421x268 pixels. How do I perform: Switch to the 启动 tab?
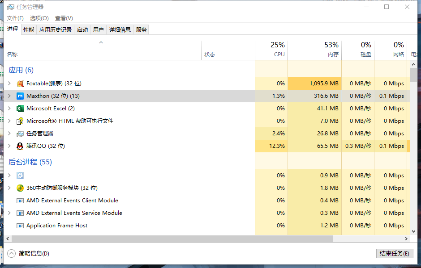pos(82,30)
